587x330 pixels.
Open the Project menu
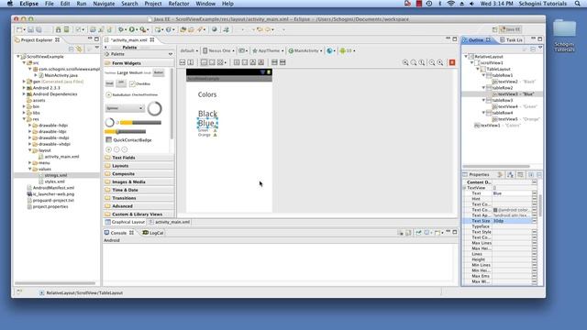tap(153, 4)
